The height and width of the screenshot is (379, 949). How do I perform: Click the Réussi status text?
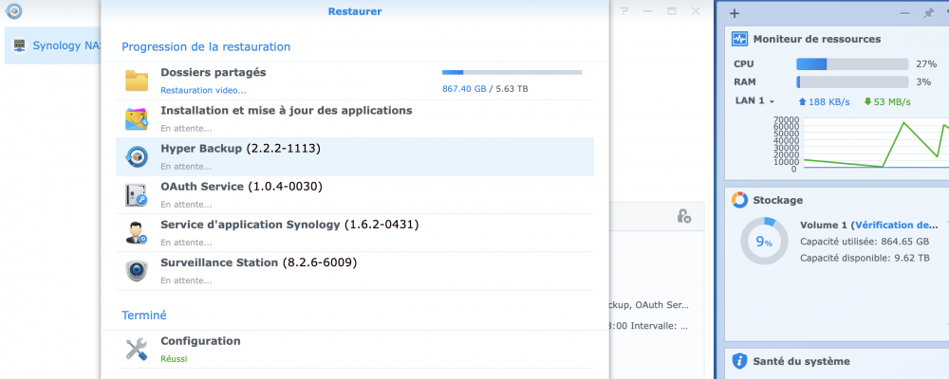point(174,359)
